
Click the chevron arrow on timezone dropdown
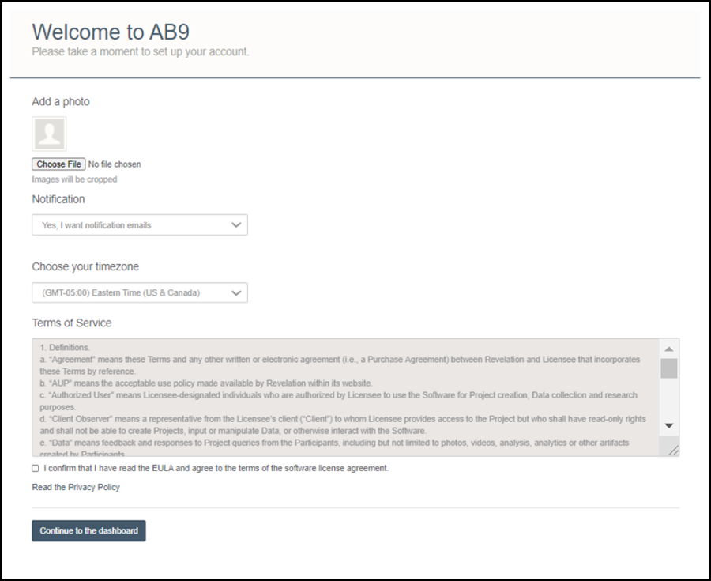(x=236, y=293)
